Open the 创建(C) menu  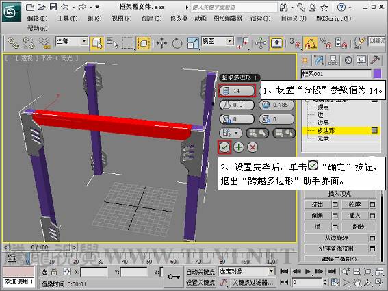coord(152,18)
